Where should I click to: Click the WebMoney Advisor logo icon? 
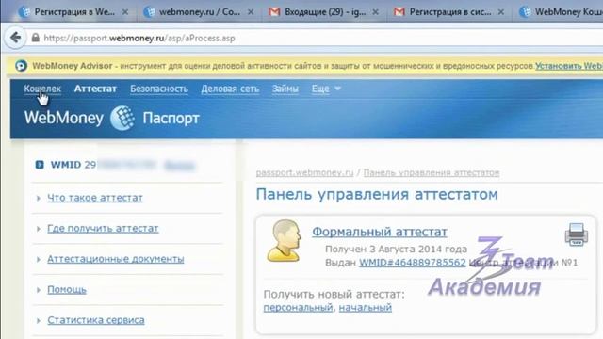click(x=21, y=66)
